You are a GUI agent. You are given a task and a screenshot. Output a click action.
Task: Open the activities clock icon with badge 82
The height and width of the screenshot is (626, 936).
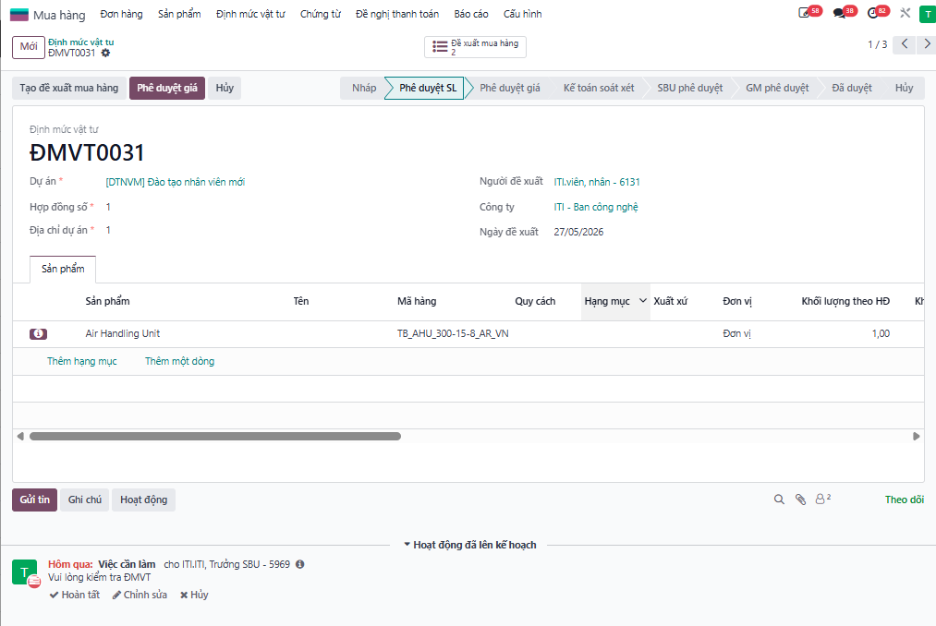pos(873,13)
